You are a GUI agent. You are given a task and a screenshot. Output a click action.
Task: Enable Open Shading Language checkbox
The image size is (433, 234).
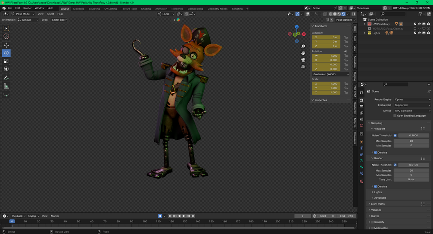pyautogui.click(x=395, y=116)
